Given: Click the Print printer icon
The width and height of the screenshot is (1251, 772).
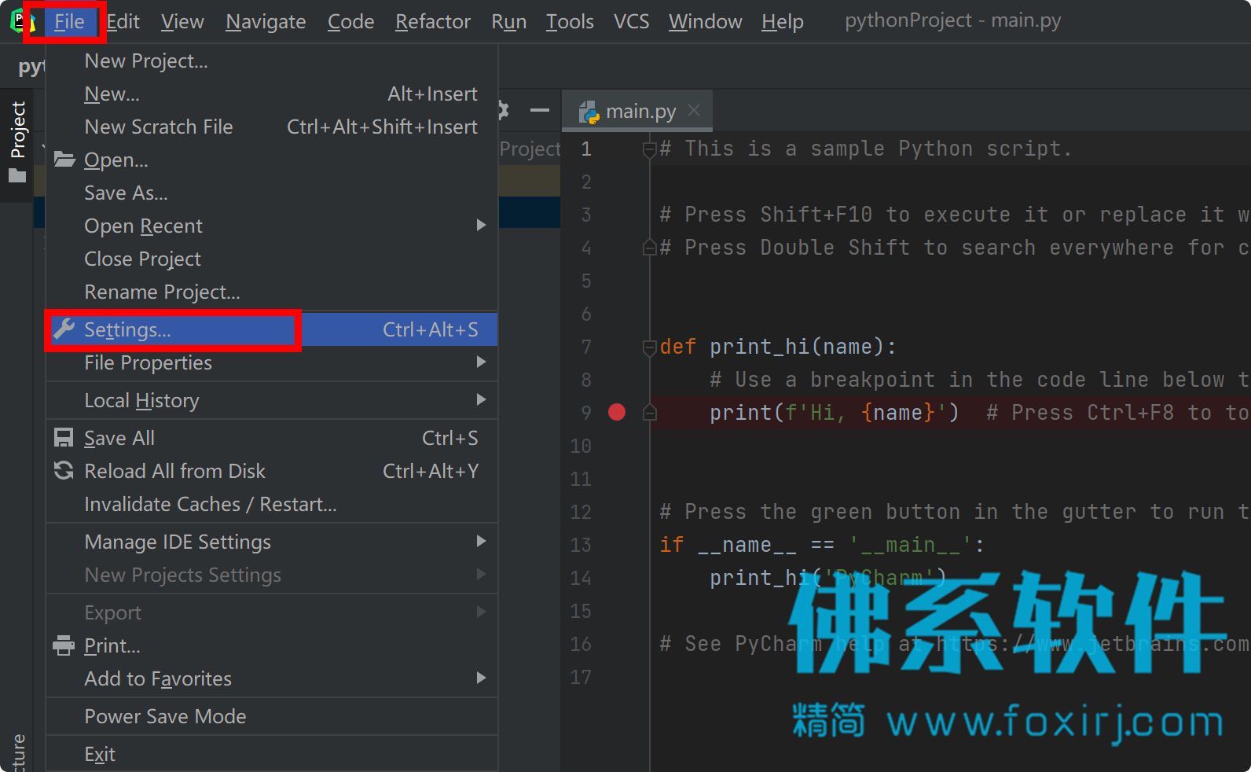Looking at the screenshot, I should point(64,645).
